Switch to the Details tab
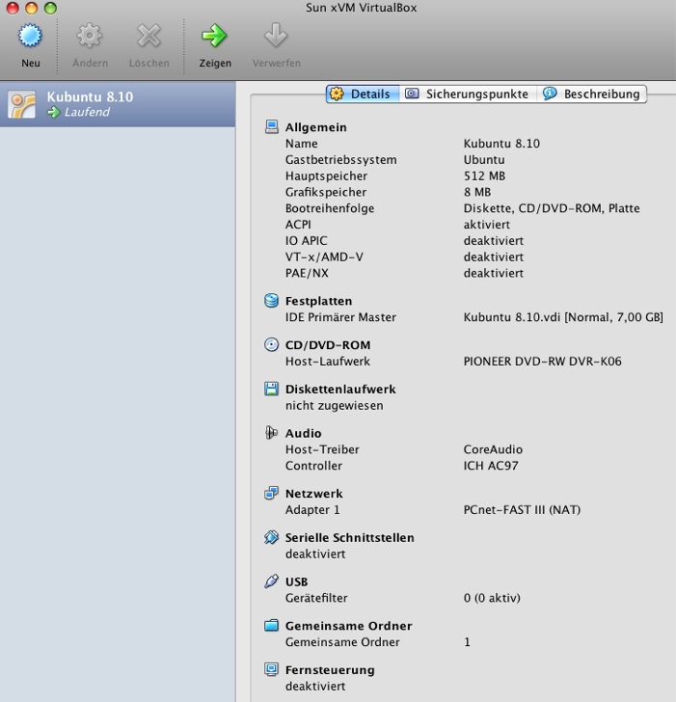 [x=363, y=94]
